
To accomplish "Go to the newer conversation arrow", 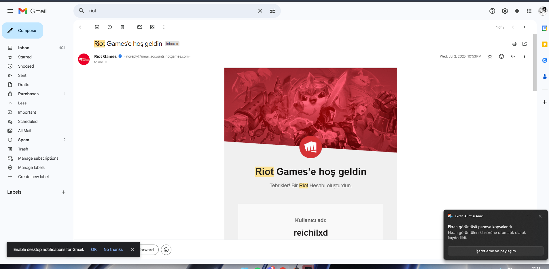I will [x=513, y=27].
